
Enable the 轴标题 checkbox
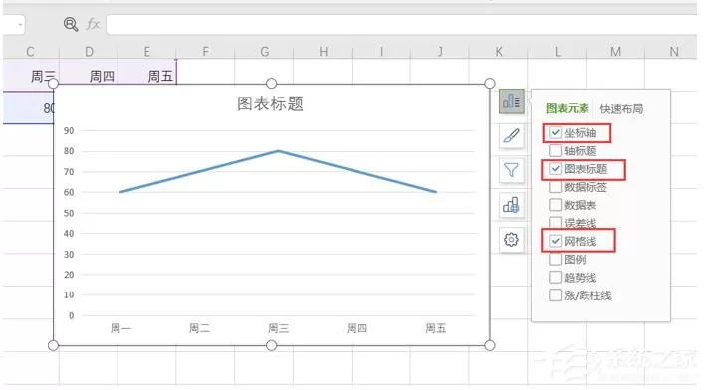pyautogui.click(x=556, y=151)
